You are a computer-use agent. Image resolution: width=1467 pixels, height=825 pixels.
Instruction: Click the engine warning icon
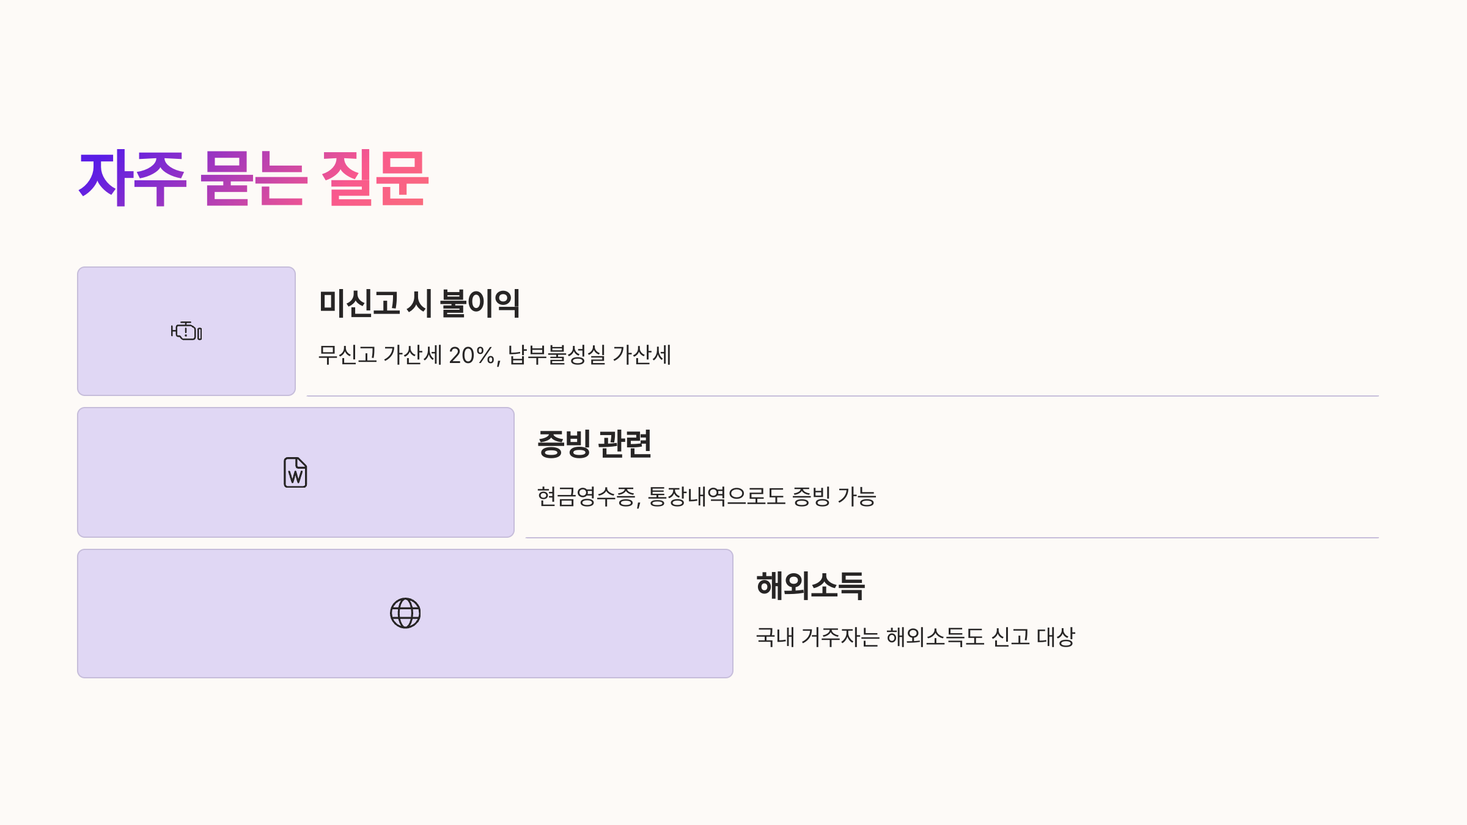[186, 331]
